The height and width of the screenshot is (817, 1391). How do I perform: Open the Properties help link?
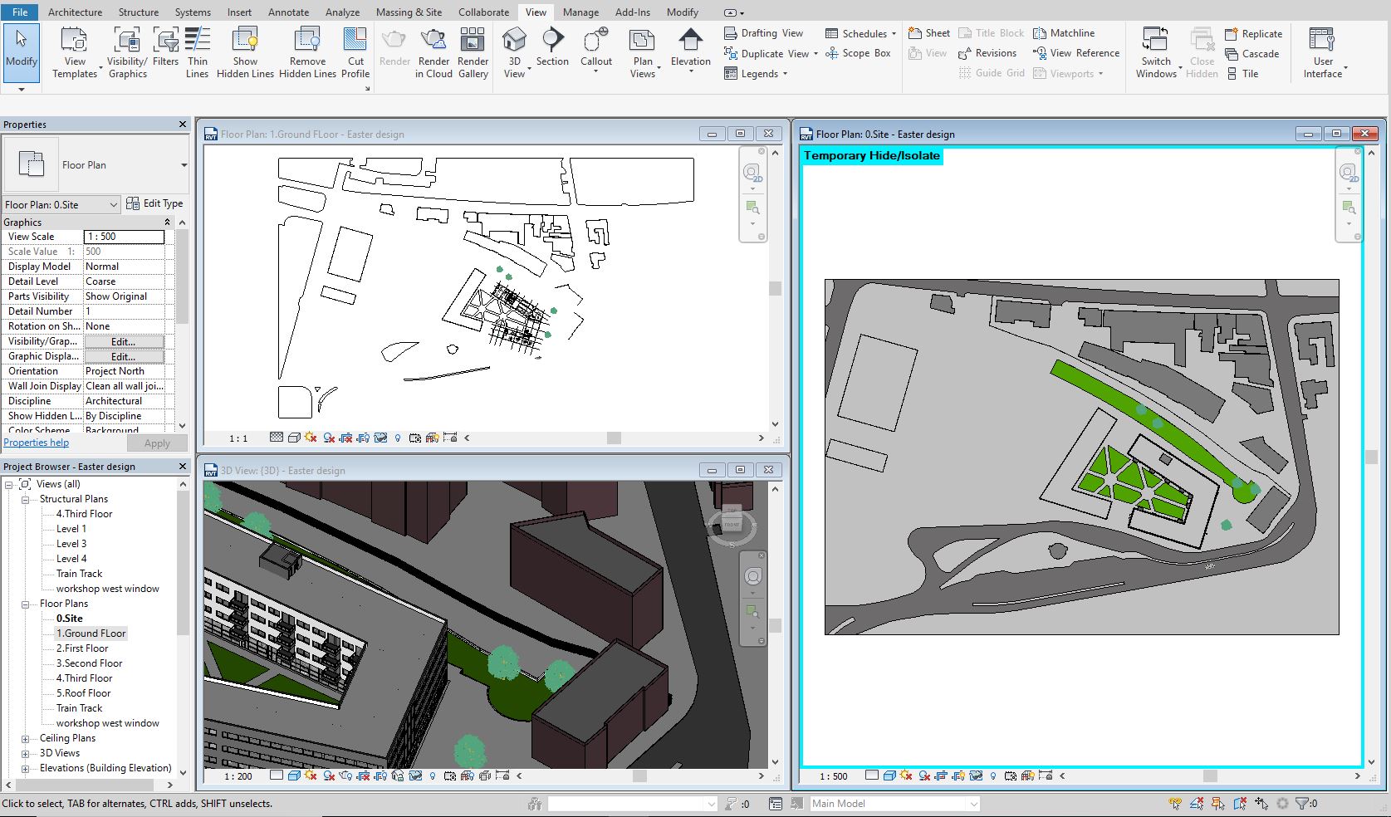[37, 443]
